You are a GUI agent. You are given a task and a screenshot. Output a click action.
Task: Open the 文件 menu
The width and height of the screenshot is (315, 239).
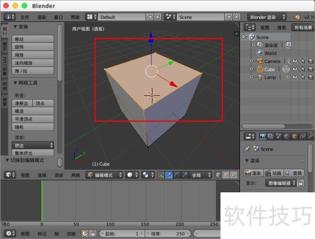25,17
